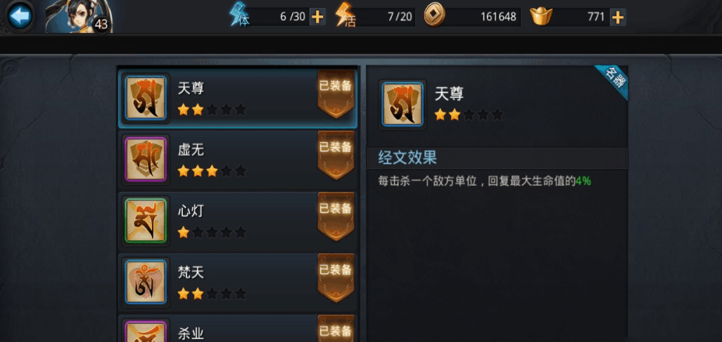Open the 杀业 scripture row
This screenshot has width=722, height=342.
coord(238,329)
